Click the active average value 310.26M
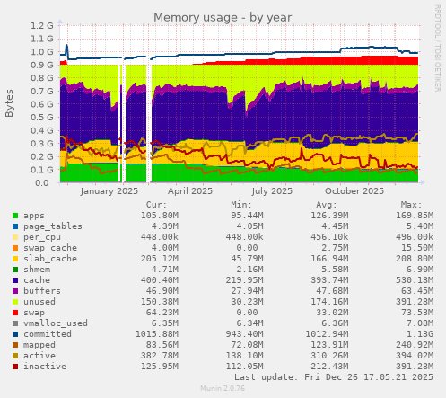Image resolution: width=446 pixels, height=398 pixels. pyautogui.click(x=329, y=356)
